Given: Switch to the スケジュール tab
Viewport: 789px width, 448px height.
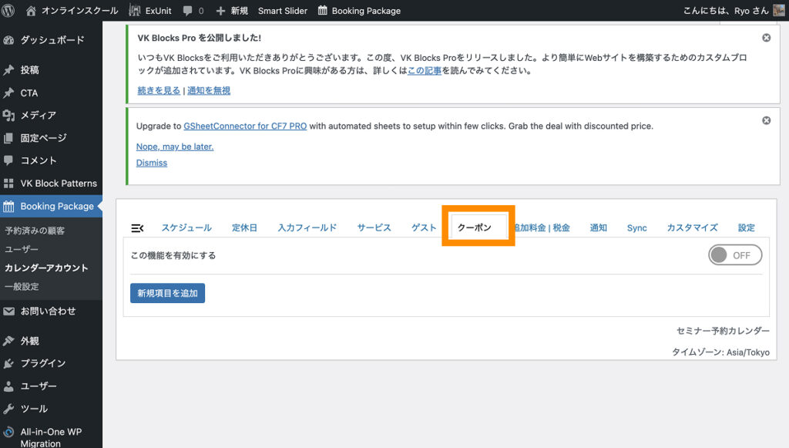Looking at the screenshot, I should [x=186, y=227].
